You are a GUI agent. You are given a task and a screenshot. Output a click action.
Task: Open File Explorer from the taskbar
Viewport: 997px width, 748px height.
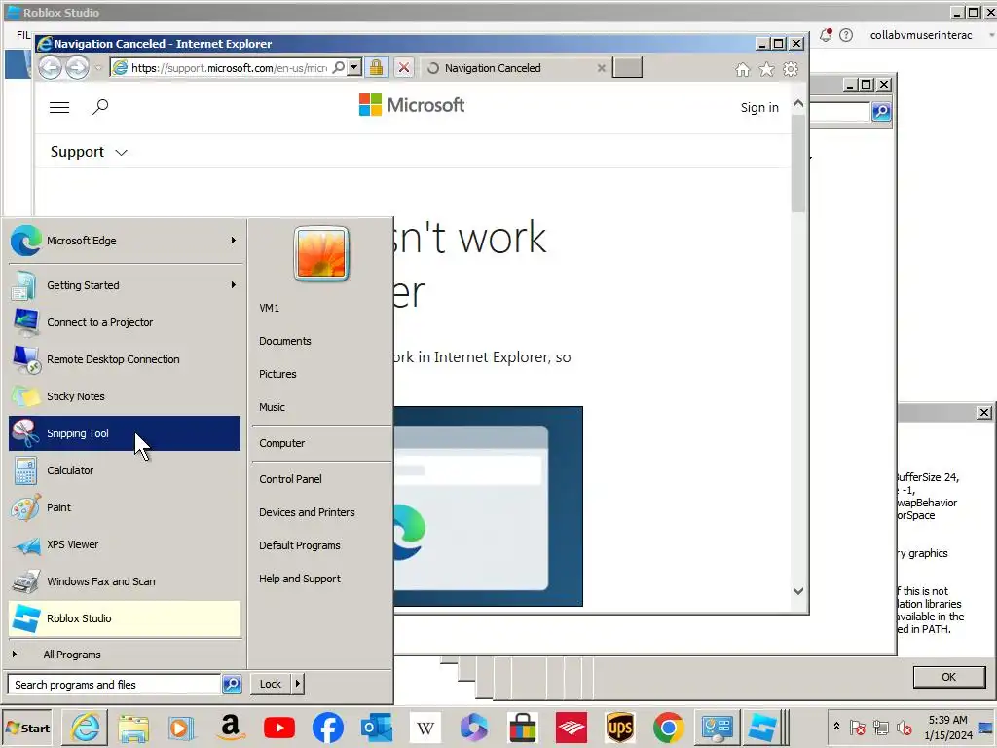[x=133, y=728]
